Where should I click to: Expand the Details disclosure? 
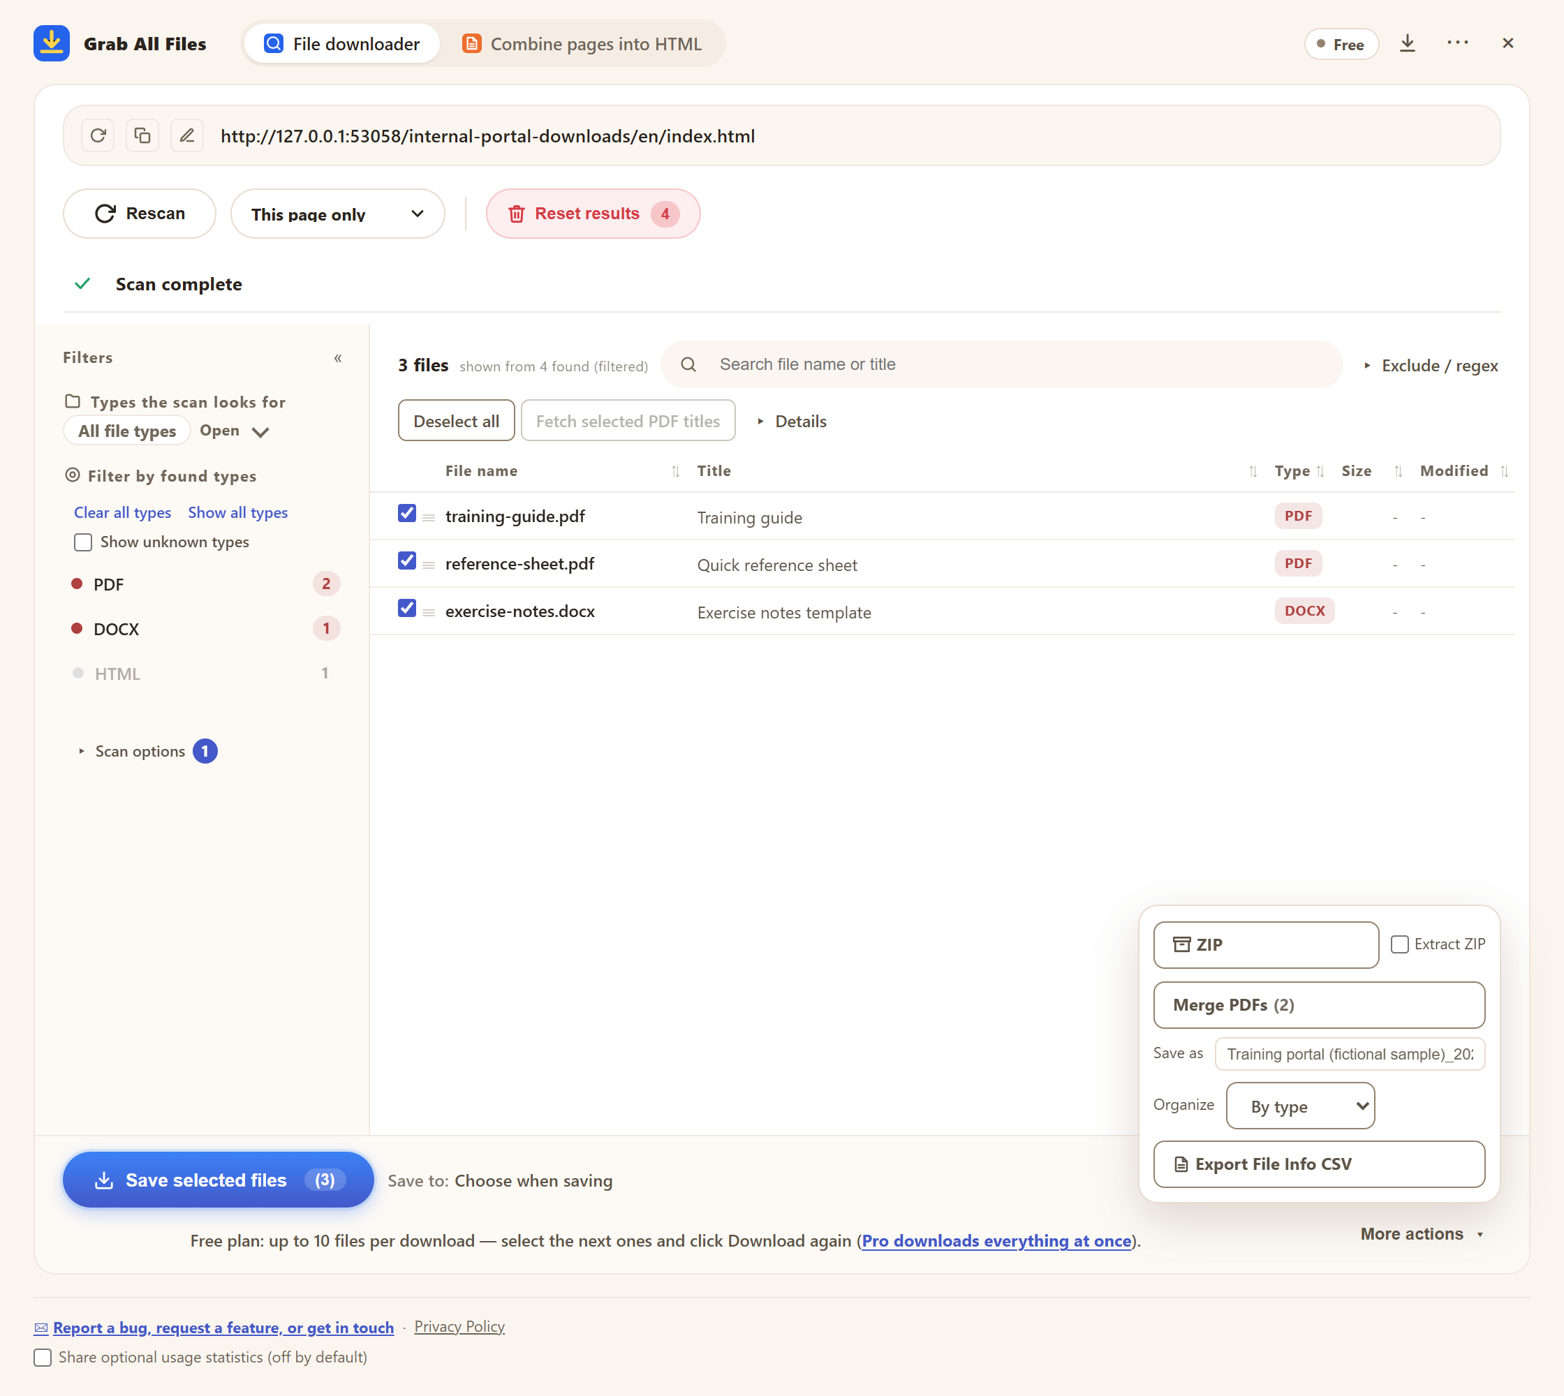tap(791, 421)
